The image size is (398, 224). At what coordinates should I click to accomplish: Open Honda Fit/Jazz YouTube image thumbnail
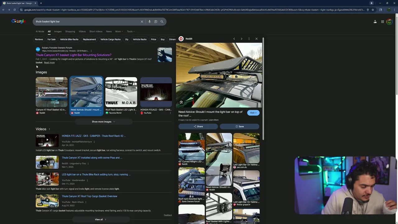click(156, 92)
